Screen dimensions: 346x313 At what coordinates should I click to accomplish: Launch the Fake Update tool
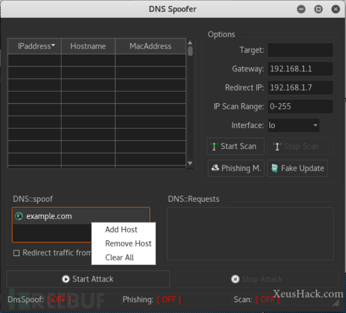point(297,168)
